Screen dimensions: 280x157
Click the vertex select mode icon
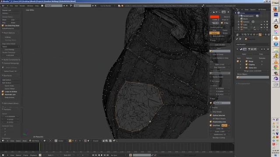tap(70, 141)
